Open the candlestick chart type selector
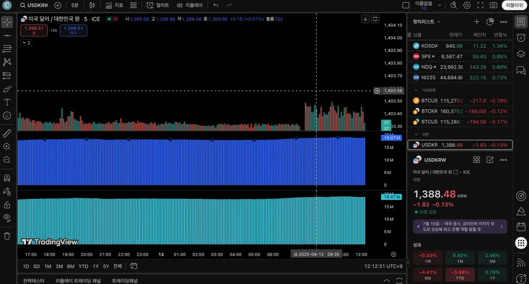The width and height of the screenshot is (529, 284). click(x=92, y=5)
